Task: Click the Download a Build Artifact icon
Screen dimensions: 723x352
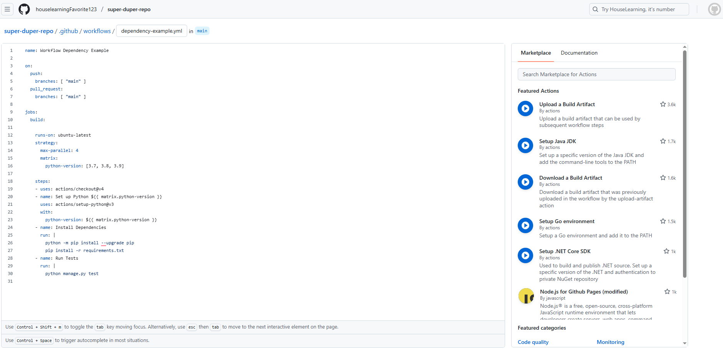Action: click(525, 182)
